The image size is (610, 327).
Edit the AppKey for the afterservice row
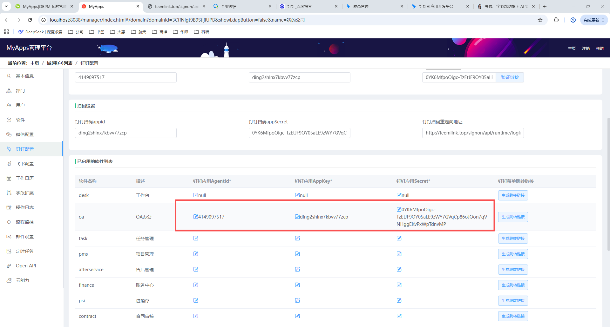[x=297, y=269]
